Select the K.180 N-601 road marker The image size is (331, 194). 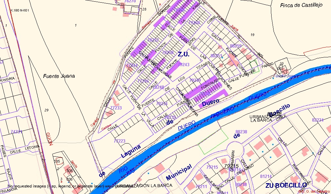[20, 10]
